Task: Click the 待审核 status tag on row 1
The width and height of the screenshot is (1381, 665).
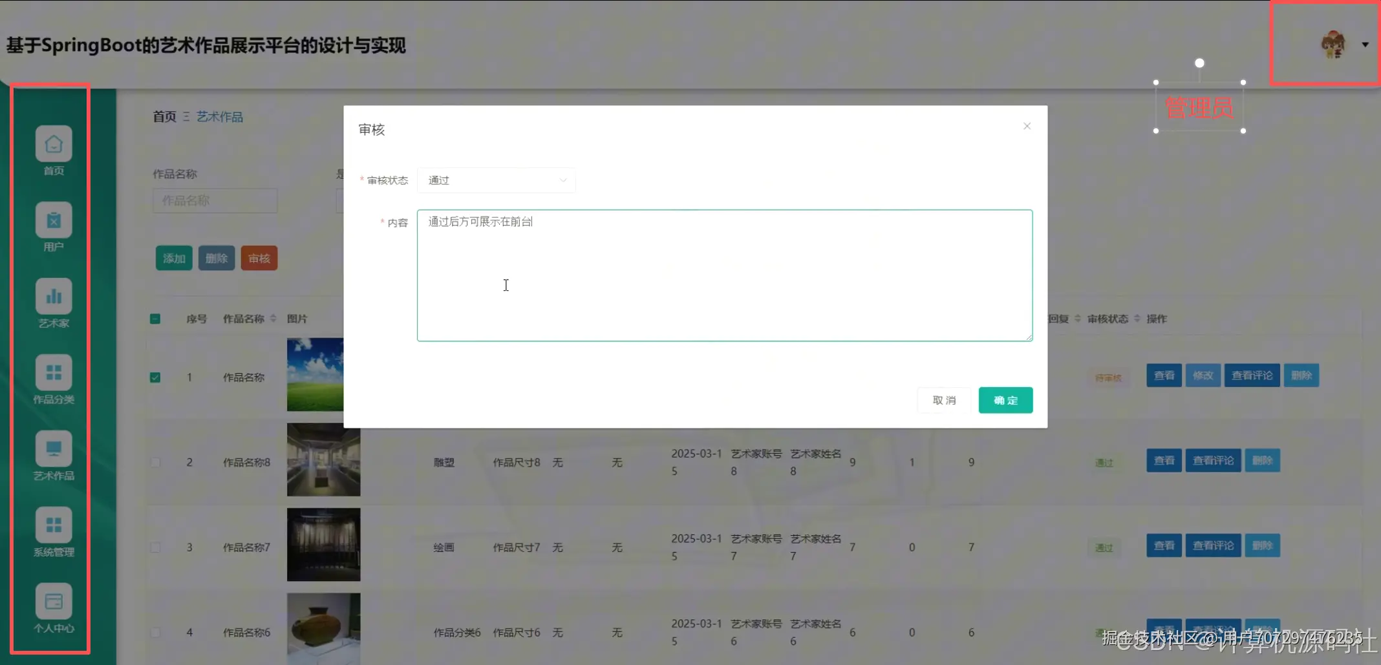Action: 1108,377
